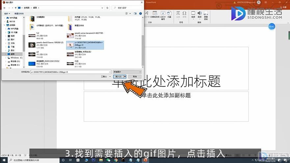Select pexels-anna-tarazevich-6027785 image file

[x=85, y=36]
